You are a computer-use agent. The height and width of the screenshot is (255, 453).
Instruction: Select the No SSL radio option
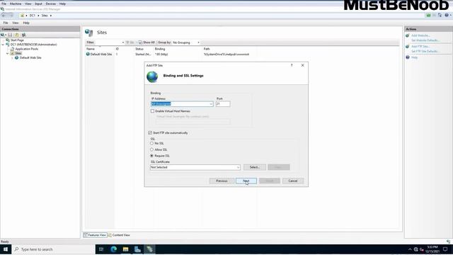coord(151,143)
